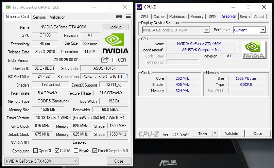Open the GPU-Z hamburger menu
Viewport: 274px width, 168px height.
click(x=128, y=16)
